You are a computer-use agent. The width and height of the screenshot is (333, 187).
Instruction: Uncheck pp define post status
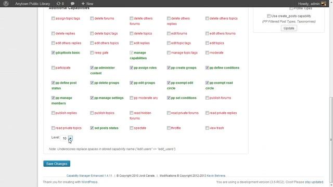(53, 83)
